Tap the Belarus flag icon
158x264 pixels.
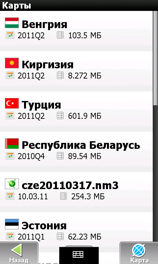point(12,144)
